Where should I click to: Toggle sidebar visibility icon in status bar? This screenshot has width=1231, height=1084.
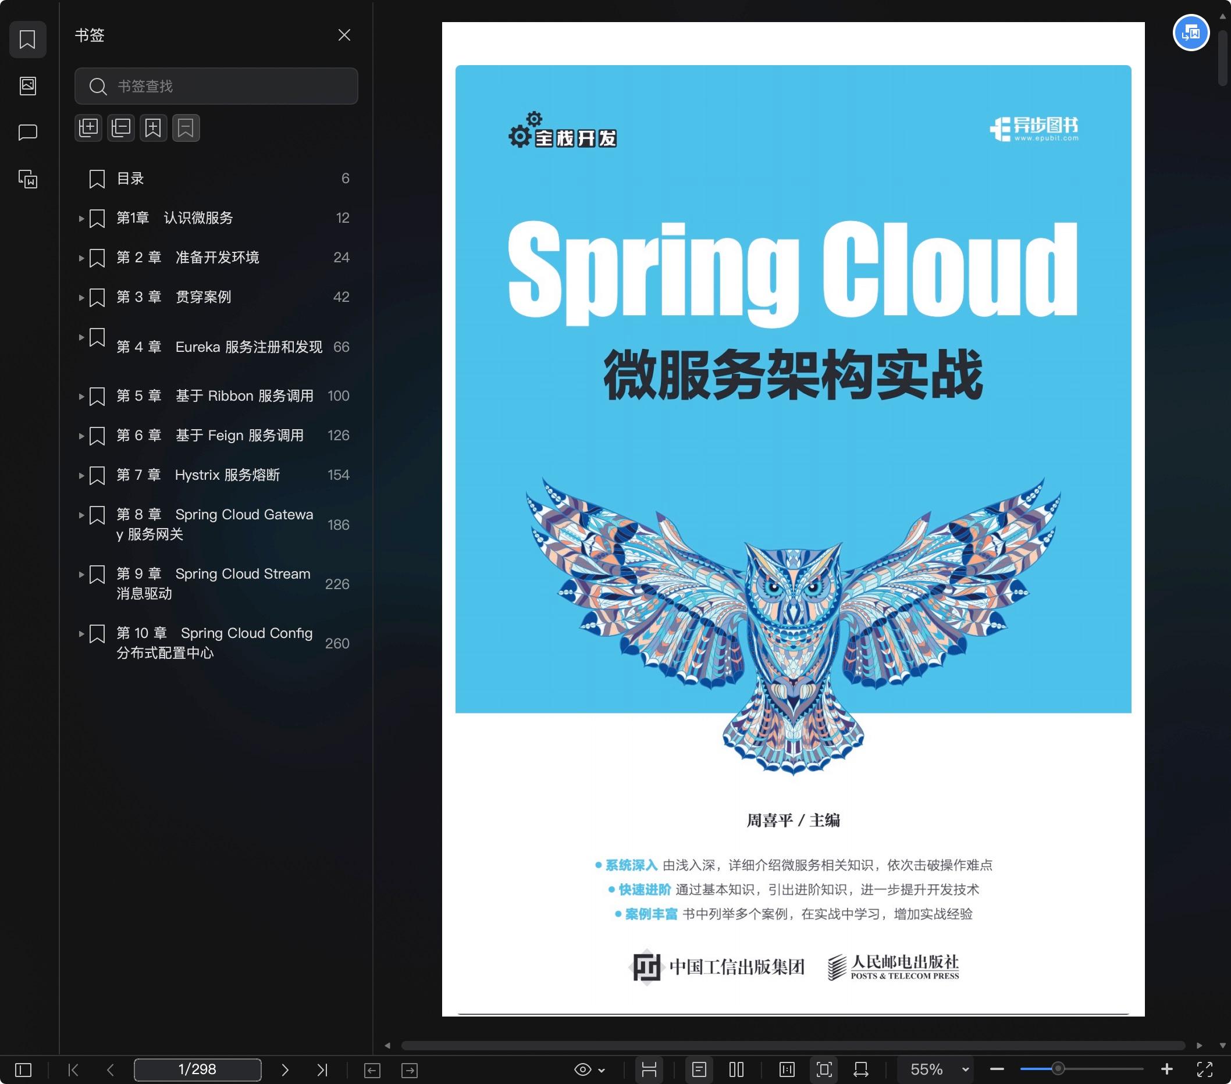coord(23,1069)
